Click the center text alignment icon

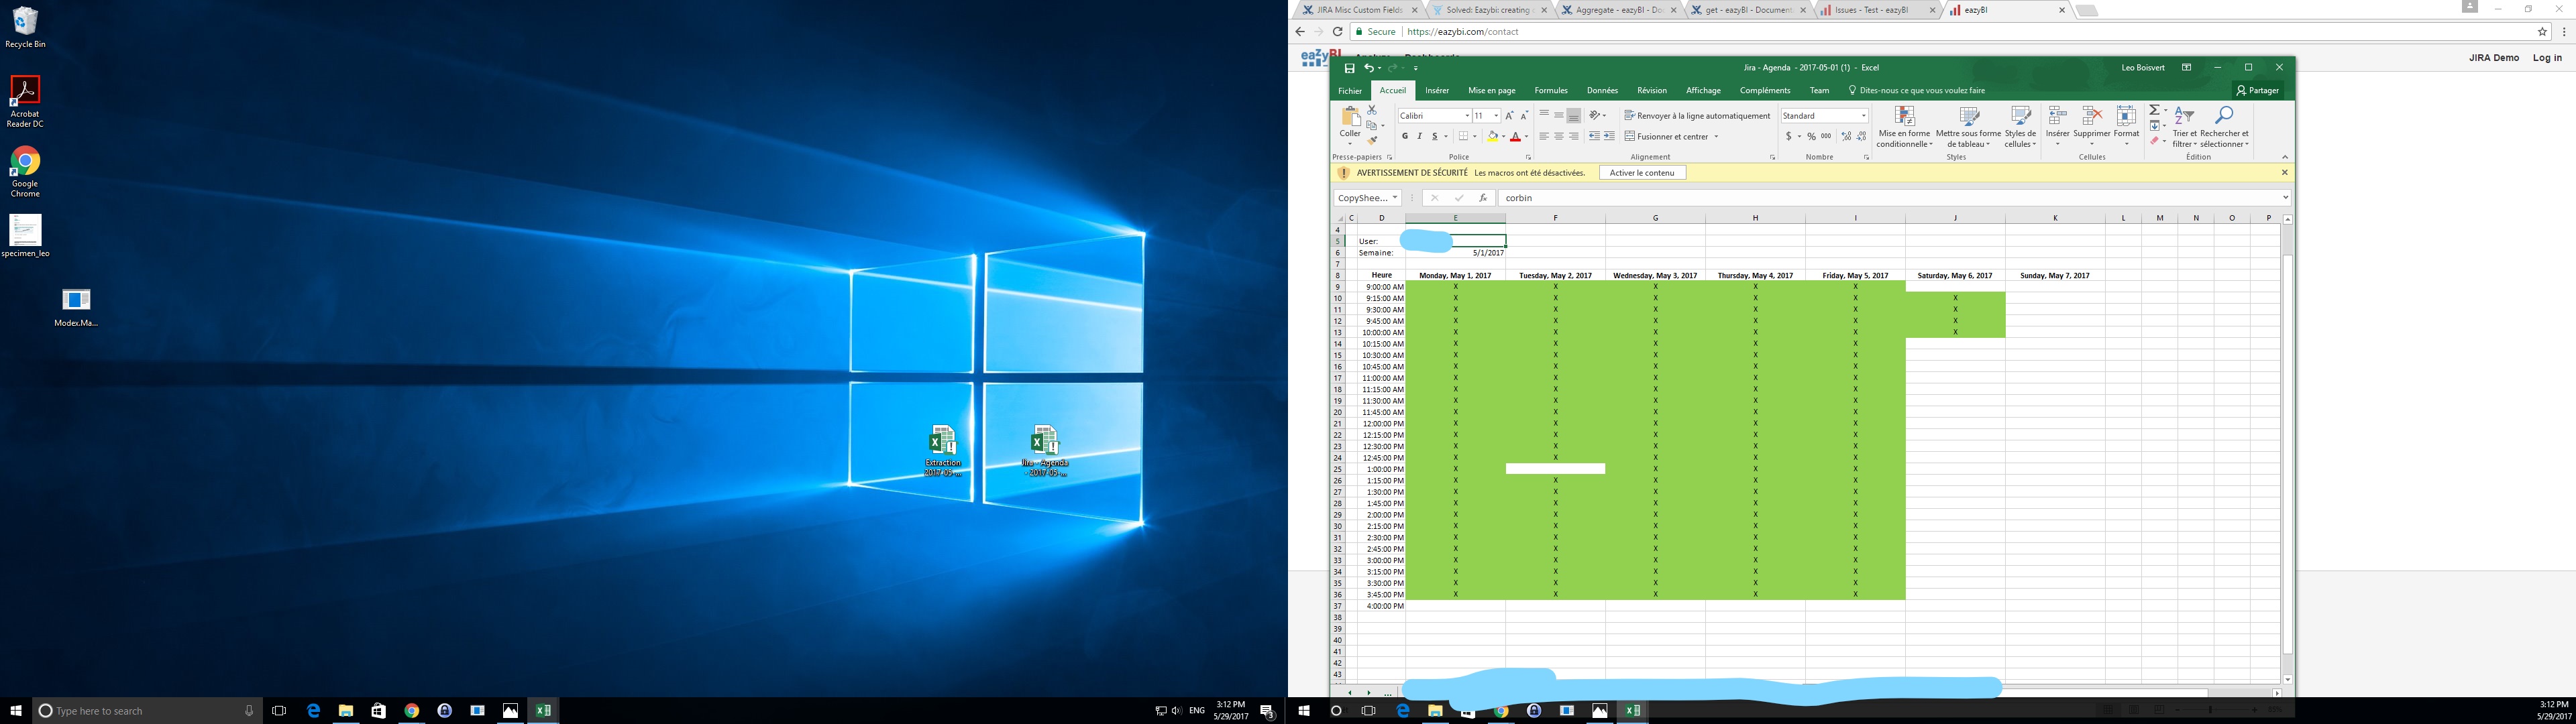1558,137
